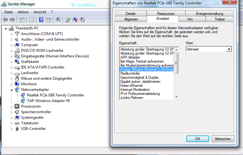
Task: Click the uninstall device red X icon
Action: coord(75,20)
